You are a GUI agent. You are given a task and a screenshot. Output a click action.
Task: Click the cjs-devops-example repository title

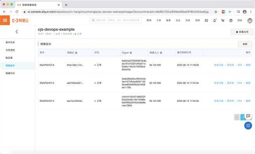[56, 29]
